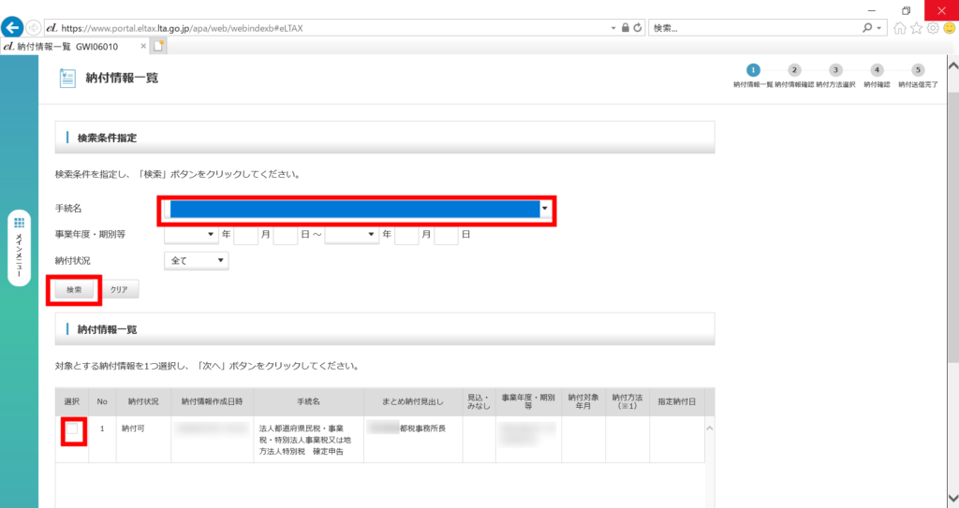Open the 納付状況 dropdown showing 全て

coord(196,261)
